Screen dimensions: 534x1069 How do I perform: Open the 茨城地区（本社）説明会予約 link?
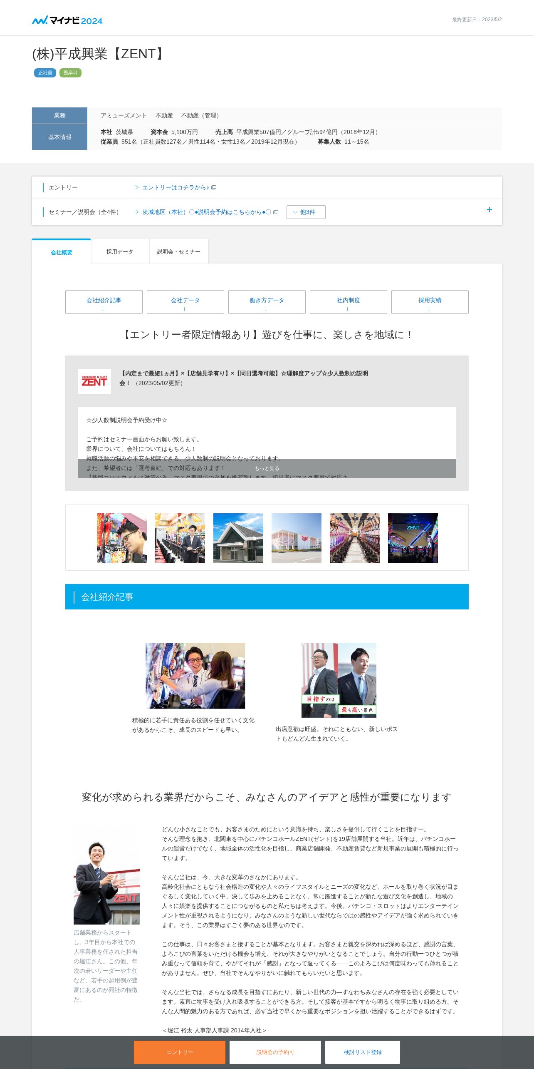[207, 212]
